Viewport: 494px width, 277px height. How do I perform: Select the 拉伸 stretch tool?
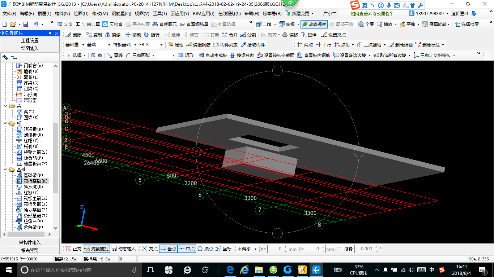coord(308,35)
